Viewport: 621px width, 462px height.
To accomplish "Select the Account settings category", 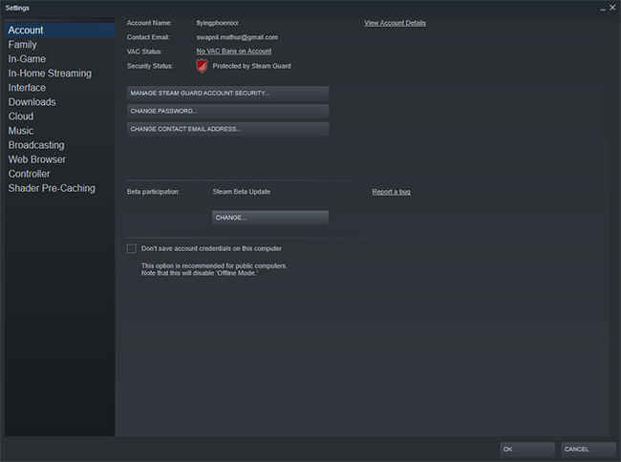I will click(60, 30).
